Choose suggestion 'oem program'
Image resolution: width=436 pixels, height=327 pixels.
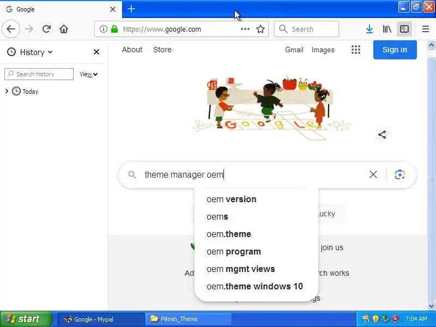pyautogui.click(x=256, y=252)
